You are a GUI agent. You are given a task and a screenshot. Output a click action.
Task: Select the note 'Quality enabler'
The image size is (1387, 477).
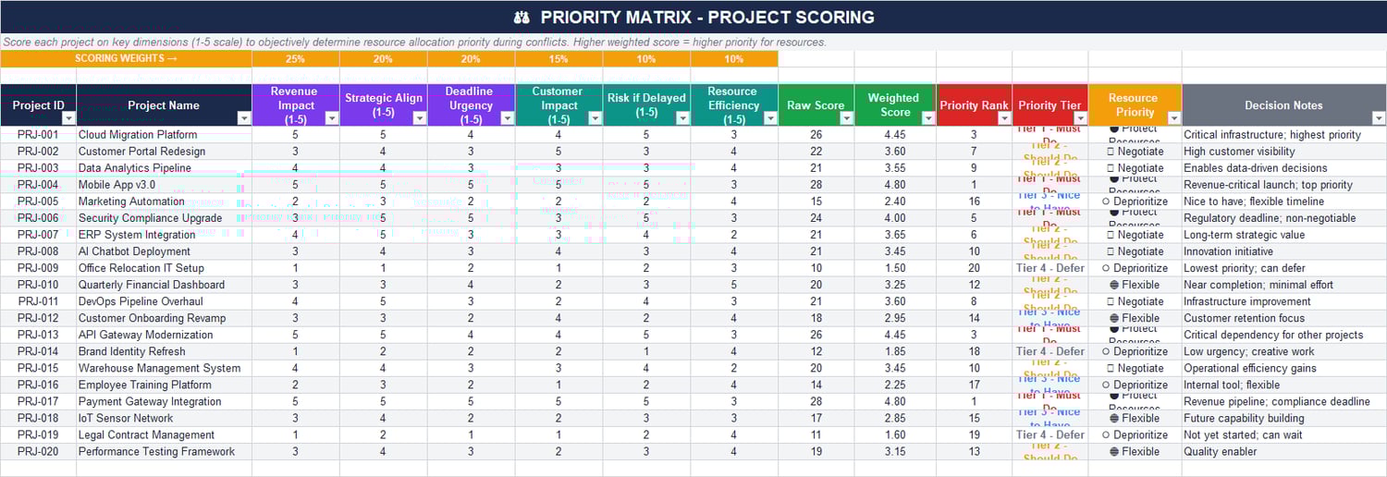[1284, 451]
